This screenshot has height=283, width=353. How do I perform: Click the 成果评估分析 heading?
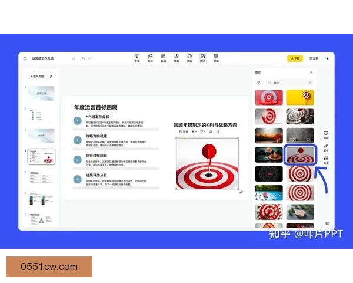point(96,175)
